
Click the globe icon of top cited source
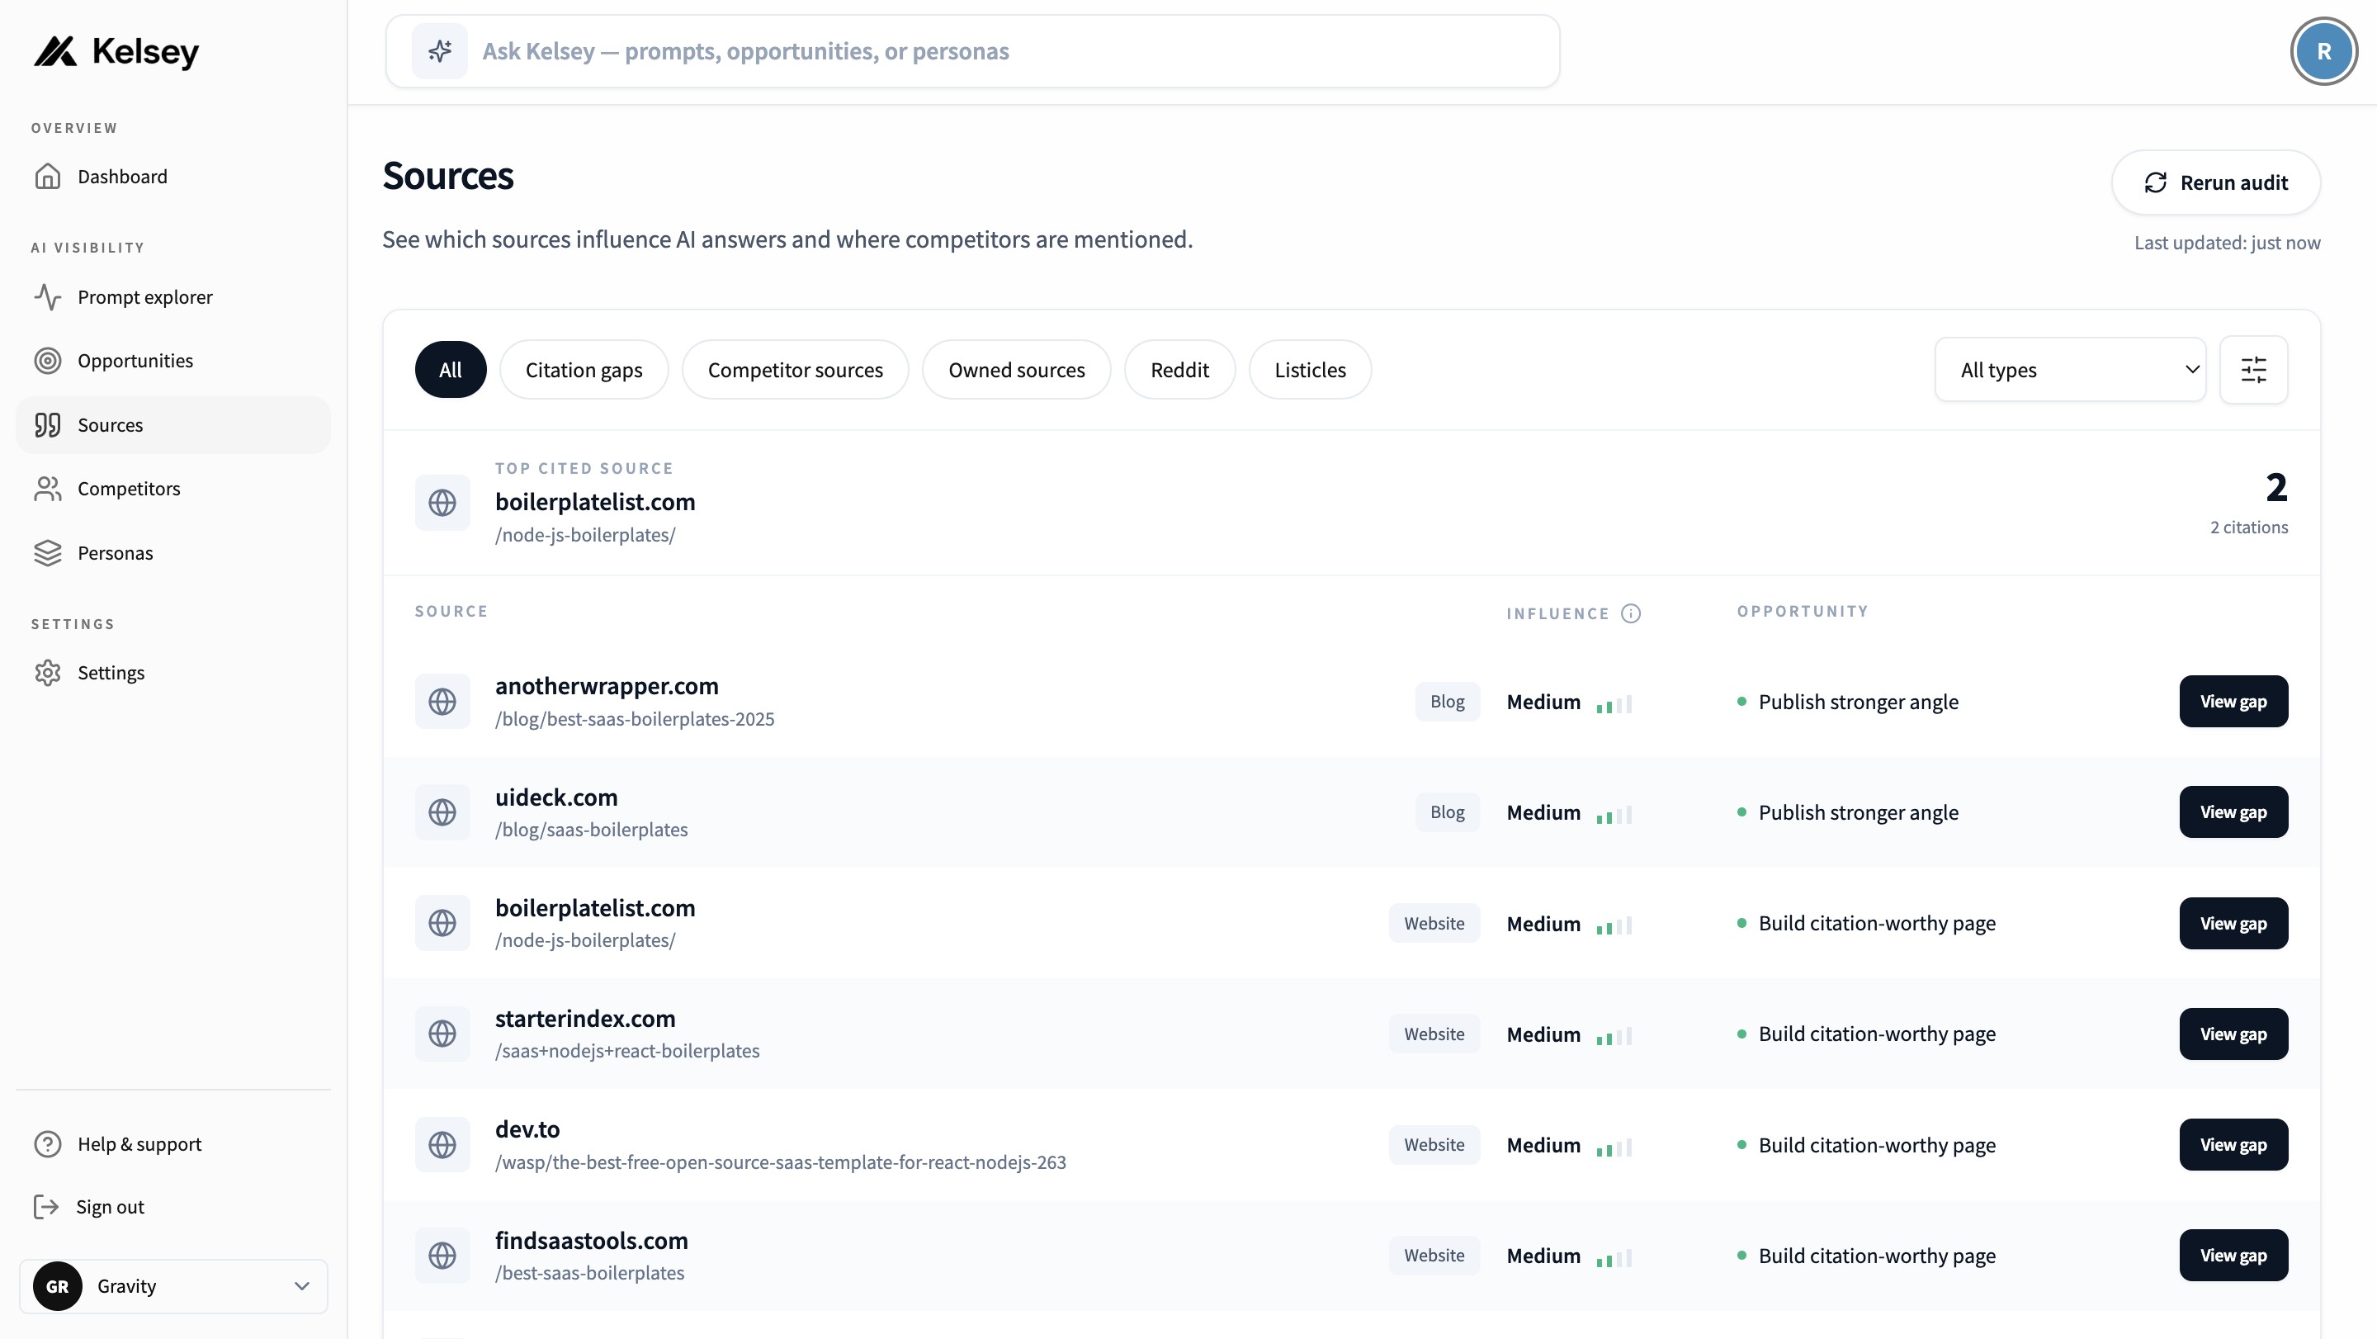point(442,503)
